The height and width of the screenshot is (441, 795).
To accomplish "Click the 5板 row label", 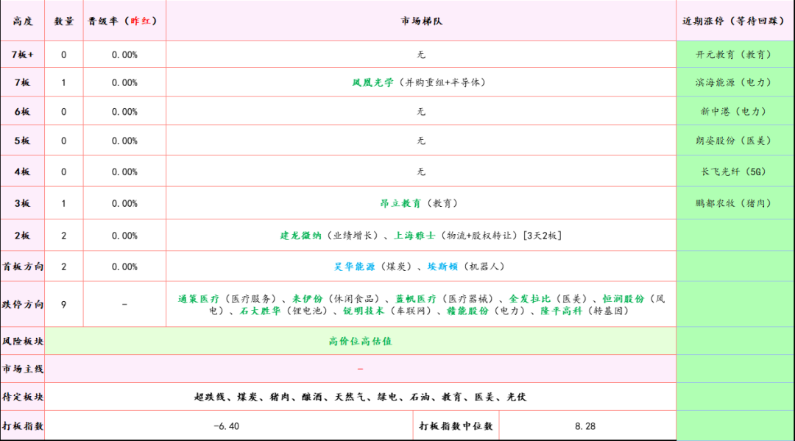I will (22, 141).
